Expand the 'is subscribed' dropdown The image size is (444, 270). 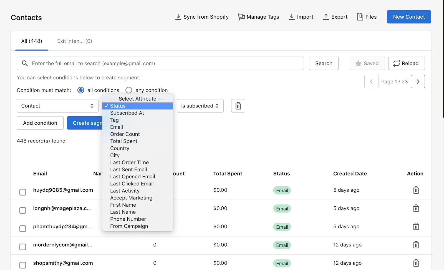tap(200, 106)
